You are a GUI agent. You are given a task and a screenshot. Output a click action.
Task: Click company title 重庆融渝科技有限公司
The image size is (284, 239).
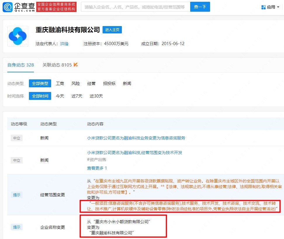(x=67, y=30)
